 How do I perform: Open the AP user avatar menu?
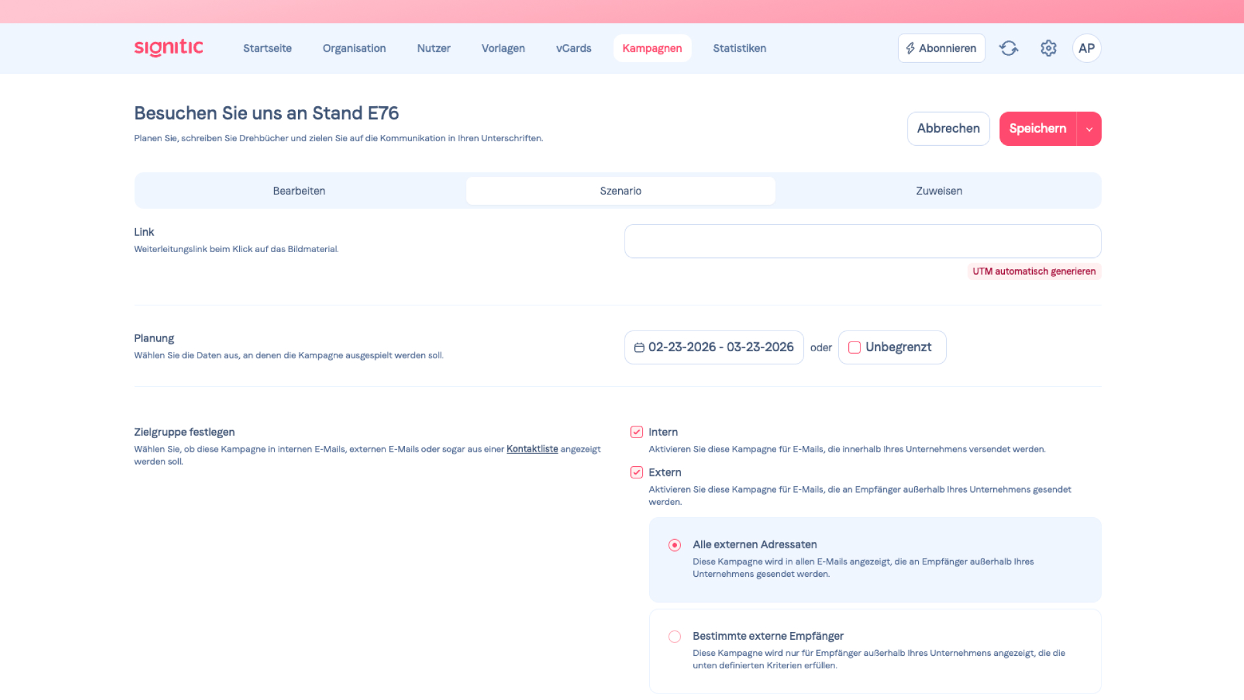coord(1087,48)
